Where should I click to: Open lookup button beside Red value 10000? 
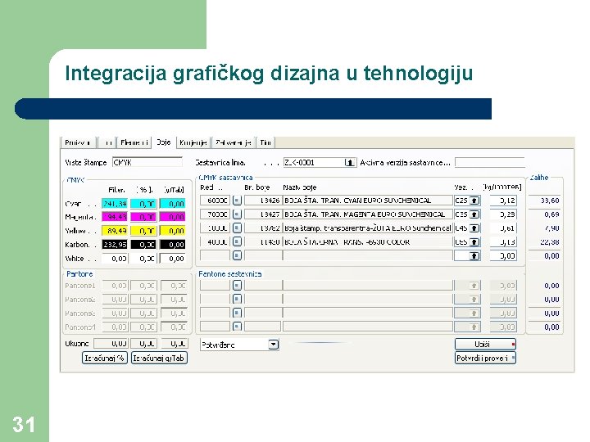click(x=237, y=228)
